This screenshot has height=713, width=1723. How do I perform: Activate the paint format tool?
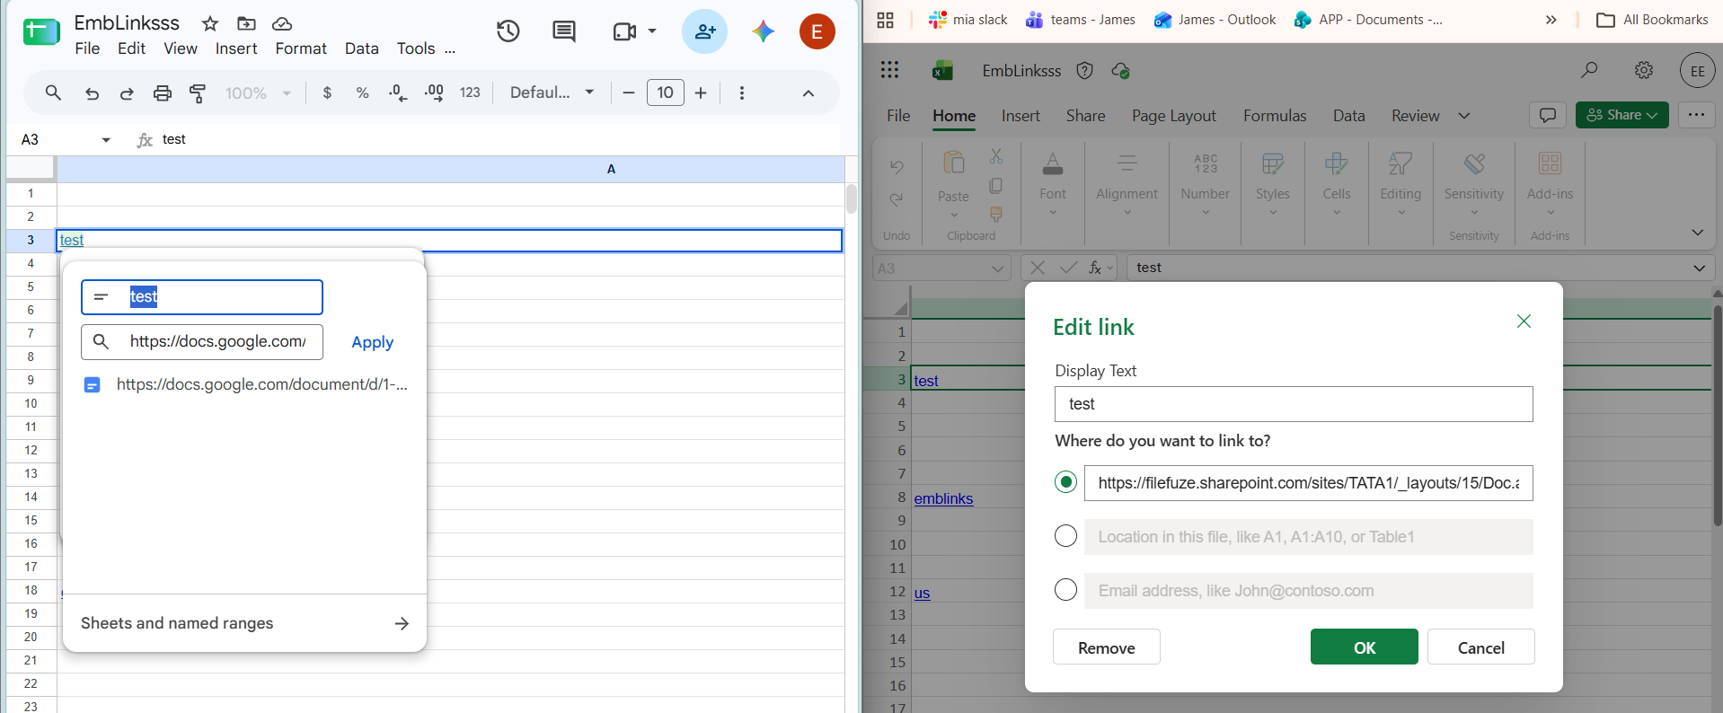[198, 92]
